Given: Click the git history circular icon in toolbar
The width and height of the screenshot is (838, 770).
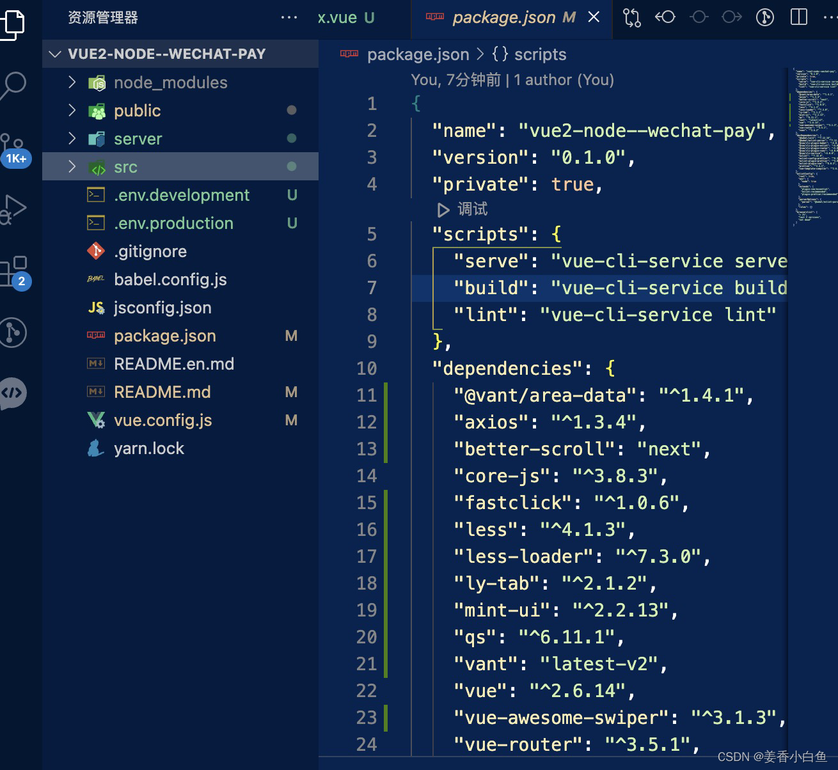Looking at the screenshot, I should tap(765, 17).
